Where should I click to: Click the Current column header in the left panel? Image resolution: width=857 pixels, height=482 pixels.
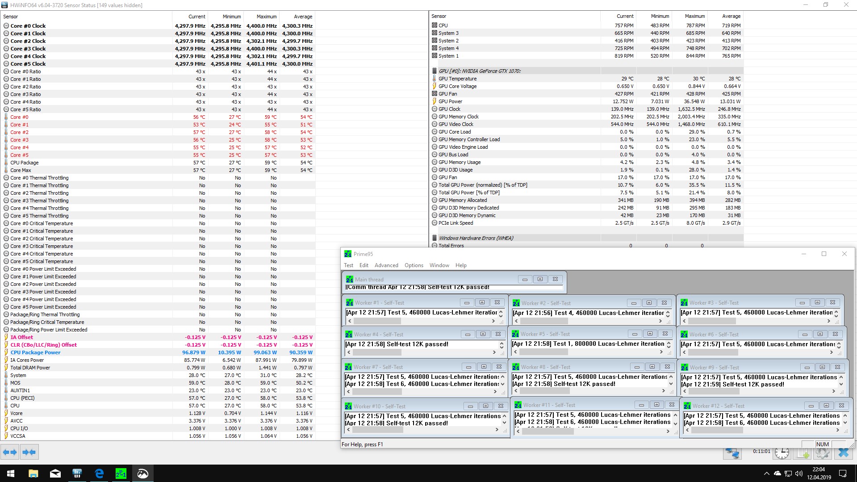pos(190,17)
